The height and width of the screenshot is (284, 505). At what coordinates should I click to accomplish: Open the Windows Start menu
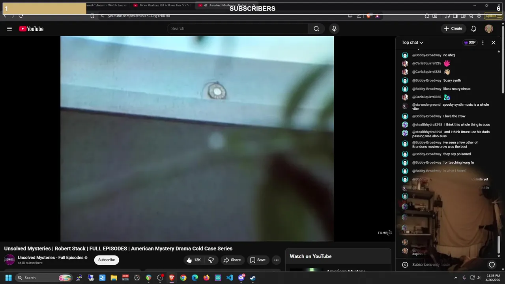tap(8, 278)
